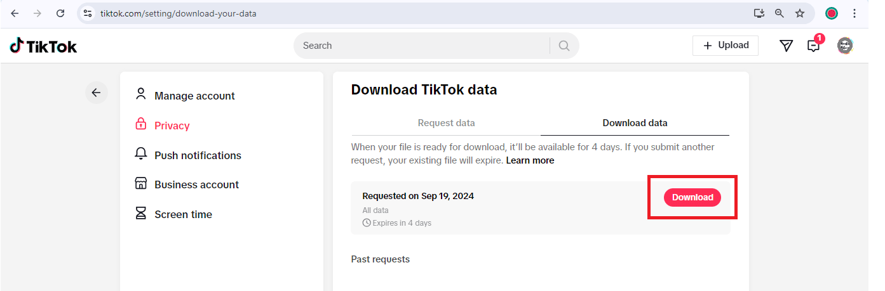The height and width of the screenshot is (291, 885).
Task: Open the Business account section
Action: pyautogui.click(x=196, y=184)
